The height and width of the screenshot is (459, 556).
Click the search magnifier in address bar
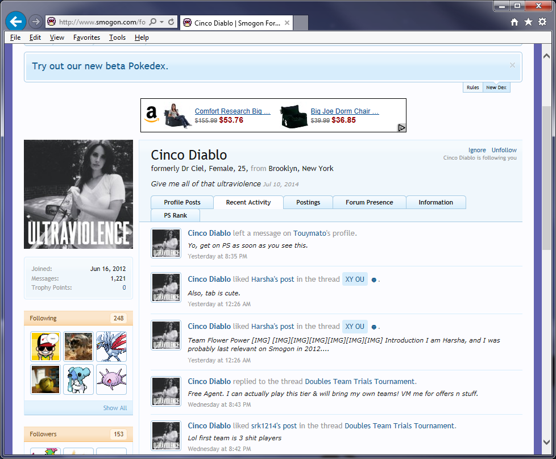coord(153,22)
